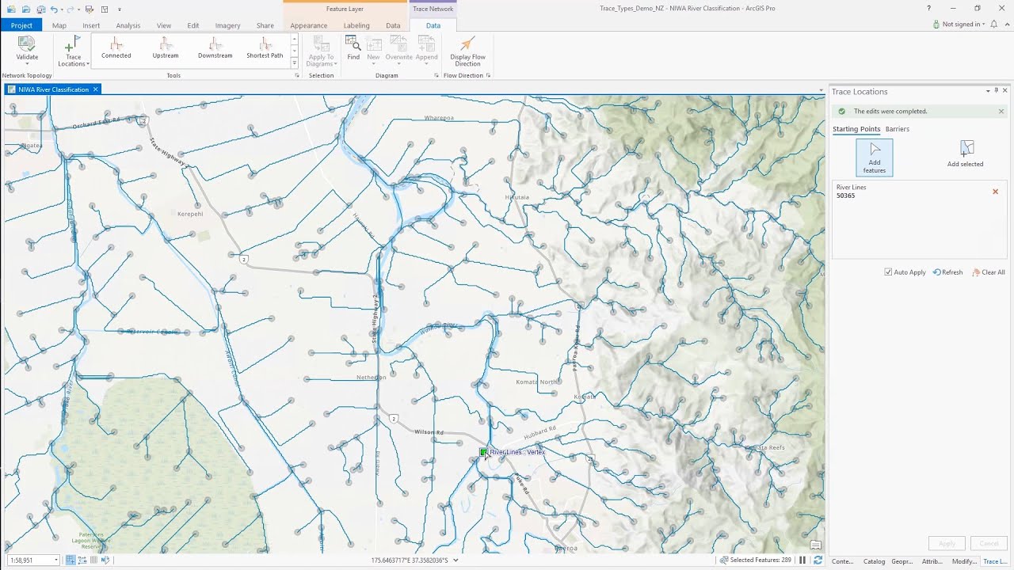The image size is (1014, 570).
Task: Open the map scale dropdown
Action: pos(56,560)
